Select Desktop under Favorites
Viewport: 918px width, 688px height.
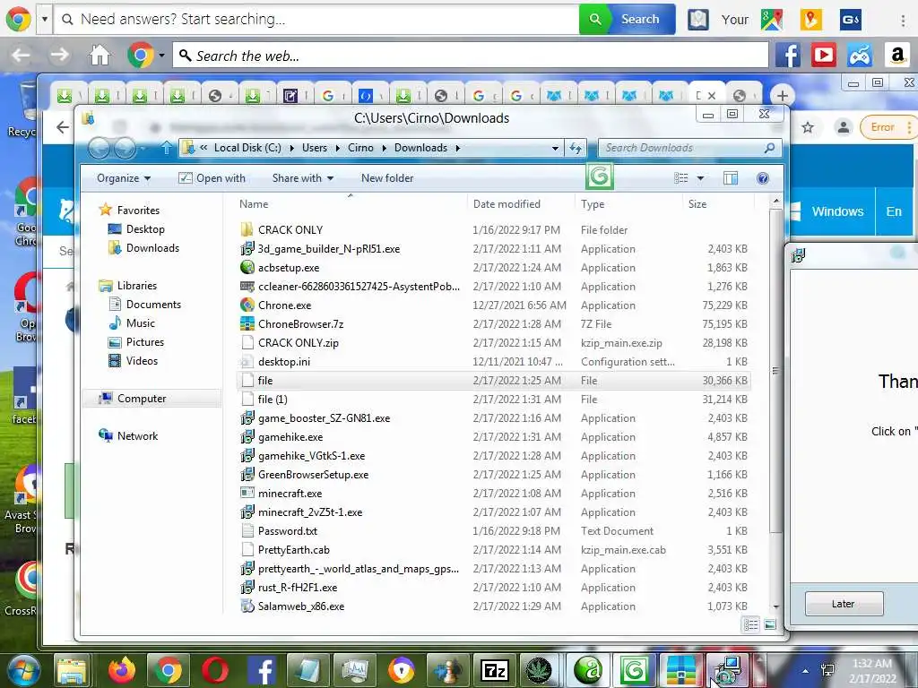(x=145, y=228)
